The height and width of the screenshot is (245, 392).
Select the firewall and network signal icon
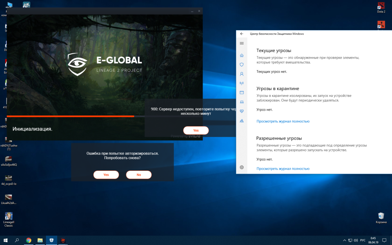pyautogui.click(x=241, y=83)
